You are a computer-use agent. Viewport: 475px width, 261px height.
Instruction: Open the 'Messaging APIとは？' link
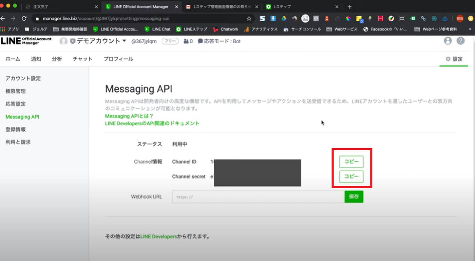point(129,116)
